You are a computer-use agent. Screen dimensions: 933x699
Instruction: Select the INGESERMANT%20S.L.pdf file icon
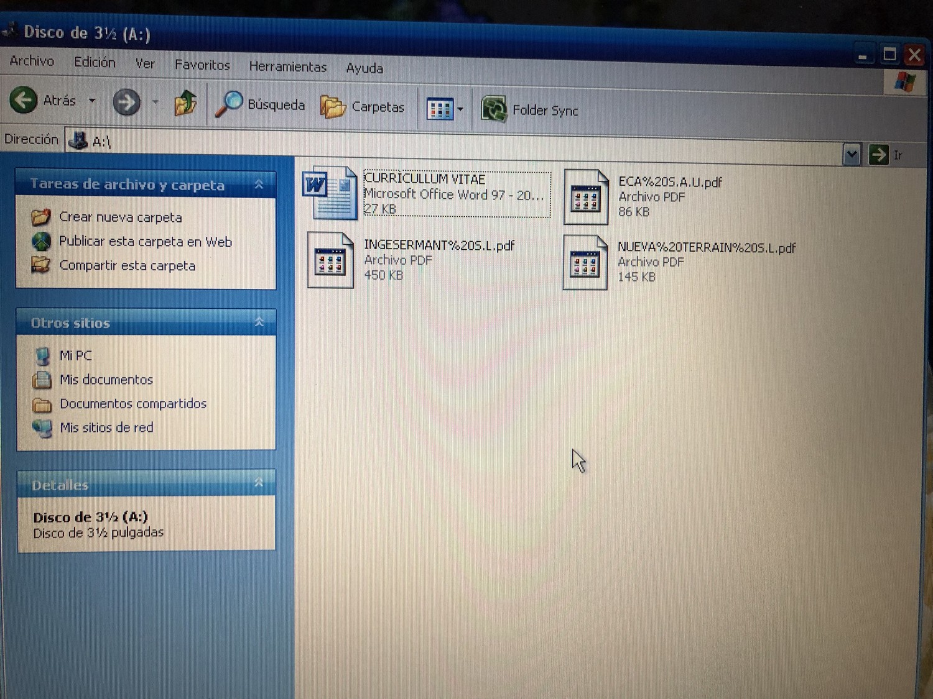(330, 260)
